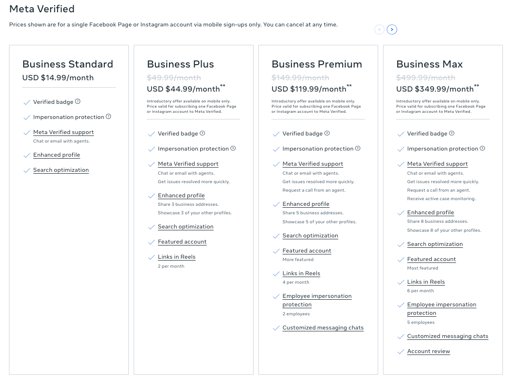
Task: Click Business Standard Impersonation protection info icon
Action: click(x=108, y=117)
